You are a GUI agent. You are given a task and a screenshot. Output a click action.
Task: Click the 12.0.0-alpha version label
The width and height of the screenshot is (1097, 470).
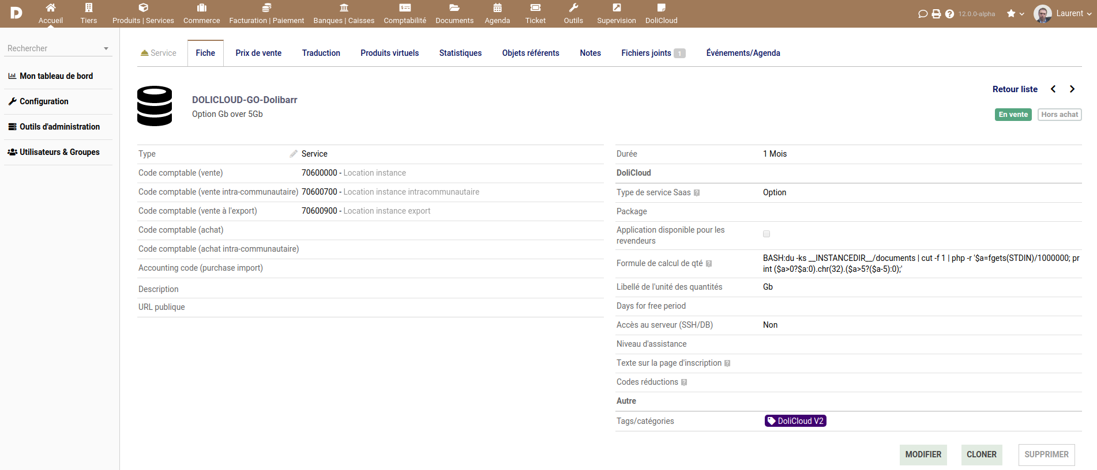[x=976, y=14]
